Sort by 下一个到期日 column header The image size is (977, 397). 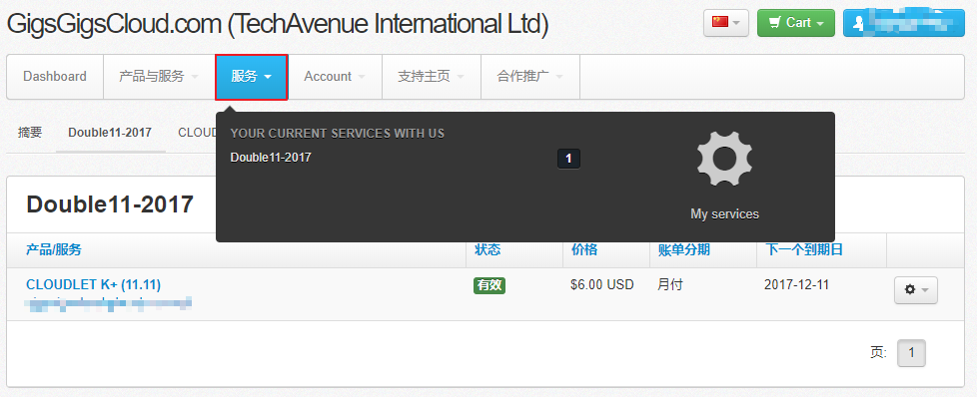pyautogui.click(x=804, y=250)
